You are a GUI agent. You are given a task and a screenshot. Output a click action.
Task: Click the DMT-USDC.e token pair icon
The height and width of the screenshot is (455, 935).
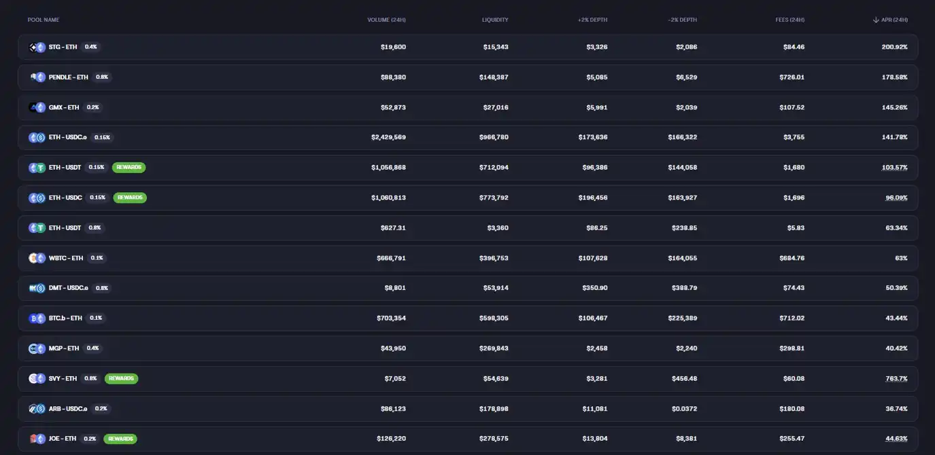pyautogui.click(x=37, y=288)
